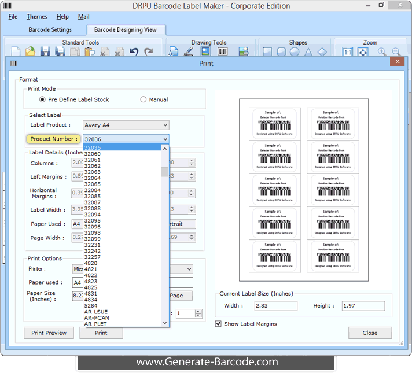Choose 32060 from the product number list
This screenshot has width=412, height=373.
click(x=122, y=154)
